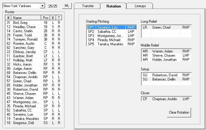
Task: Sort roster by the Name column header
Action: [26, 18]
